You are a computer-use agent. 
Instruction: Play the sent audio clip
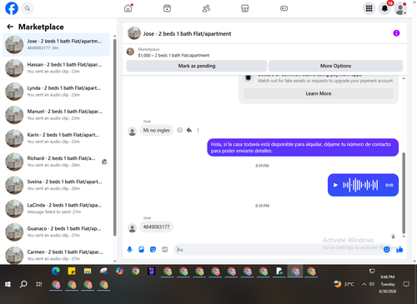pos(335,185)
